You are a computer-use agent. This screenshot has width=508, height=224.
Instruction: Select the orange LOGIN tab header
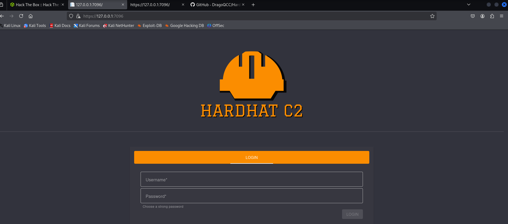tap(252, 157)
